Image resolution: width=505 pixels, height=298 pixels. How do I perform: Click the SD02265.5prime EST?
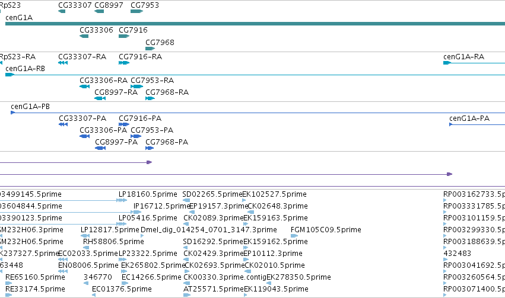pos(212,194)
